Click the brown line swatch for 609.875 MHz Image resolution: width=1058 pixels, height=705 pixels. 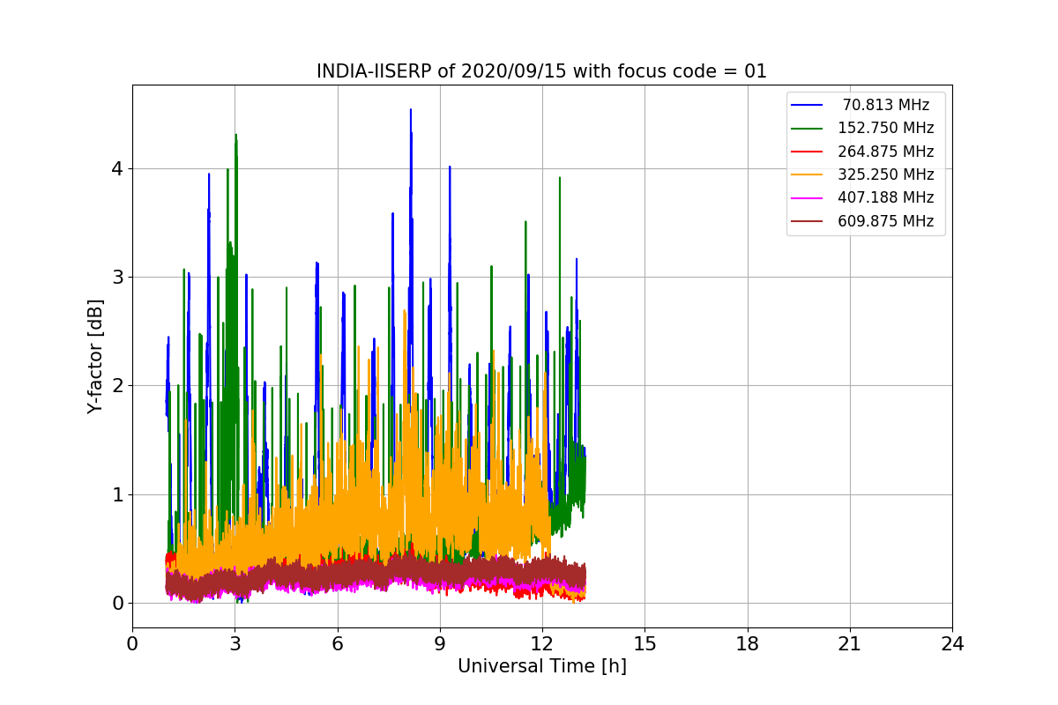pyautogui.click(x=807, y=221)
